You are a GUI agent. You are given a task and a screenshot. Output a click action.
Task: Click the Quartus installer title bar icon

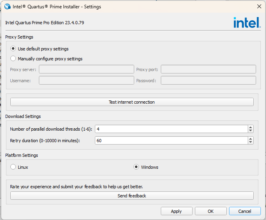[x=8, y=7]
